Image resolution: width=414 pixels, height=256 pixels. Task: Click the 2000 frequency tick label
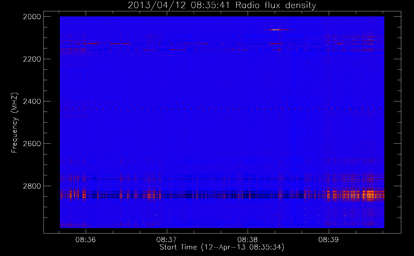[32, 17]
